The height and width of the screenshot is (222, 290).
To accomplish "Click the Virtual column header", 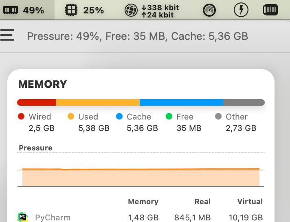I will (x=250, y=202).
